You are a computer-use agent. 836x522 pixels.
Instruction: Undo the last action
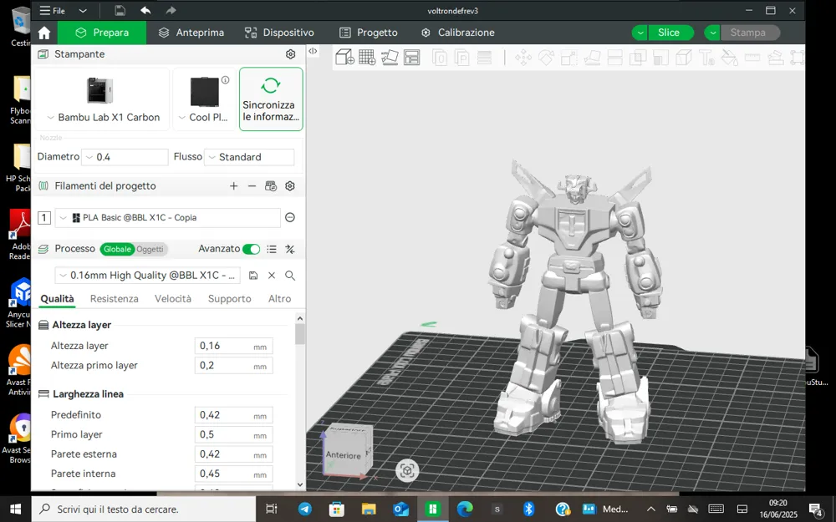(145, 11)
